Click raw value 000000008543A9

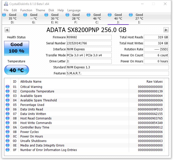point(150,123)
